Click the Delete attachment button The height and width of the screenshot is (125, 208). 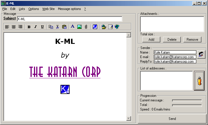(172, 40)
